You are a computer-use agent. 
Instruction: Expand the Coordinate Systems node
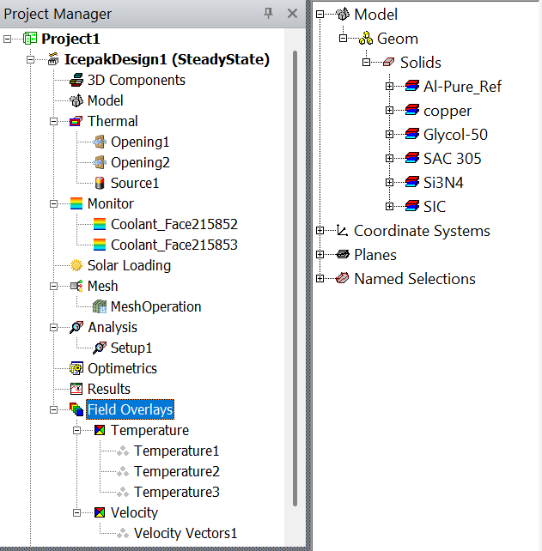pyautogui.click(x=320, y=231)
